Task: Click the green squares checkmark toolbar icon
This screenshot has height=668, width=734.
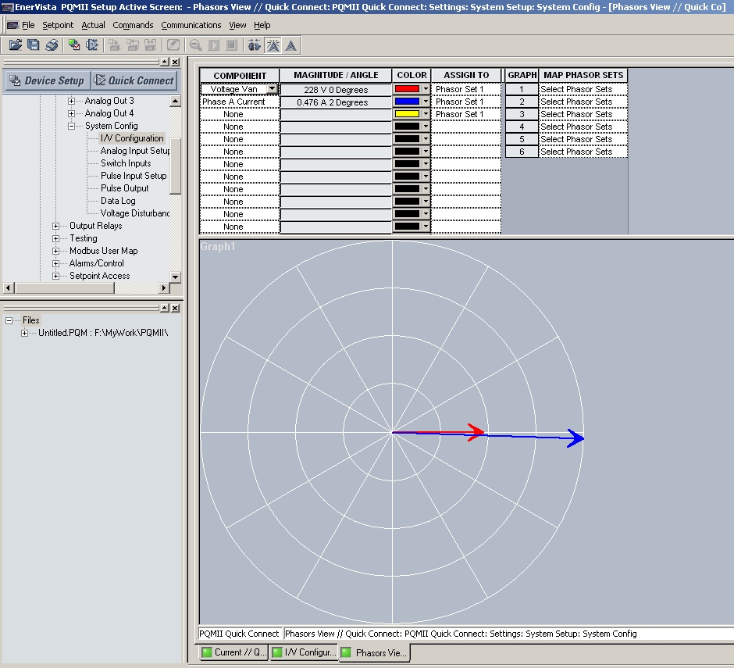Action: [x=74, y=45]
